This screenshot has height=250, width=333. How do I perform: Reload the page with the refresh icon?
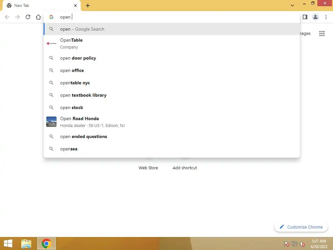[x=28, y=17]
